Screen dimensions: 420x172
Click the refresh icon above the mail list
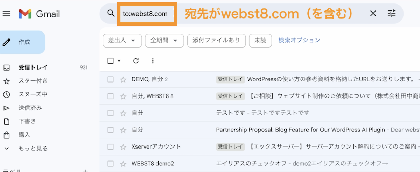pos(136,61)
